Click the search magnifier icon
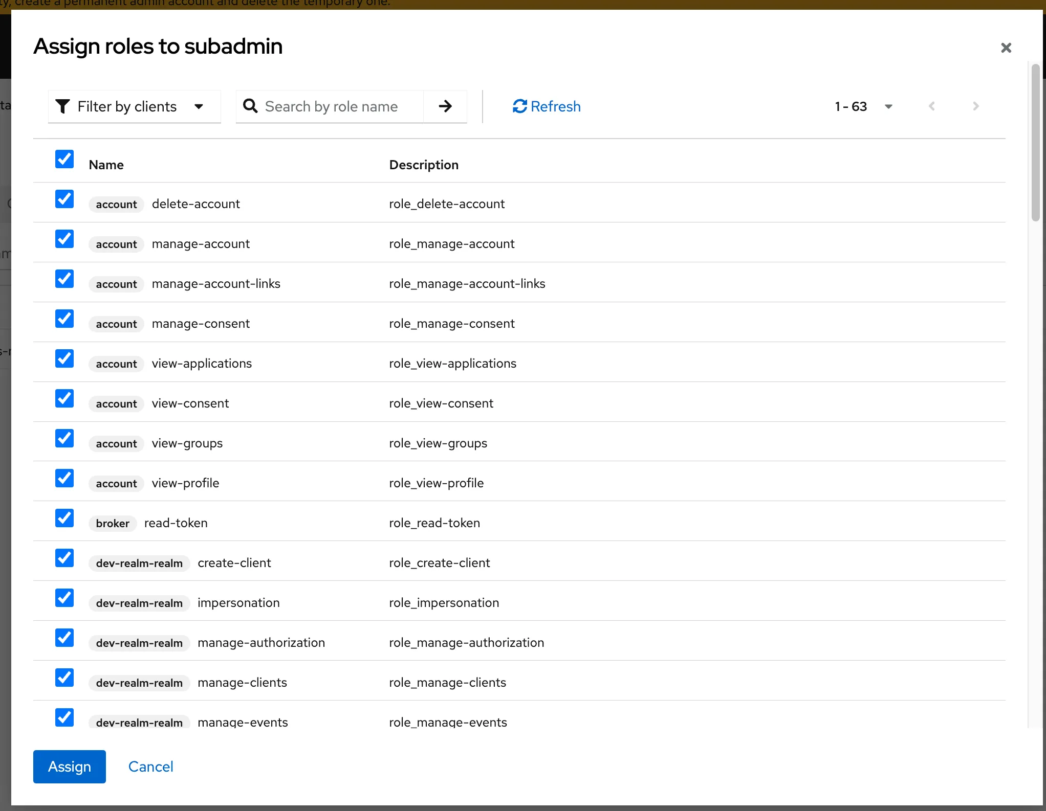The height and width of the screenshot is (811, 1046). pyautogui.click(x=250, y=106)
